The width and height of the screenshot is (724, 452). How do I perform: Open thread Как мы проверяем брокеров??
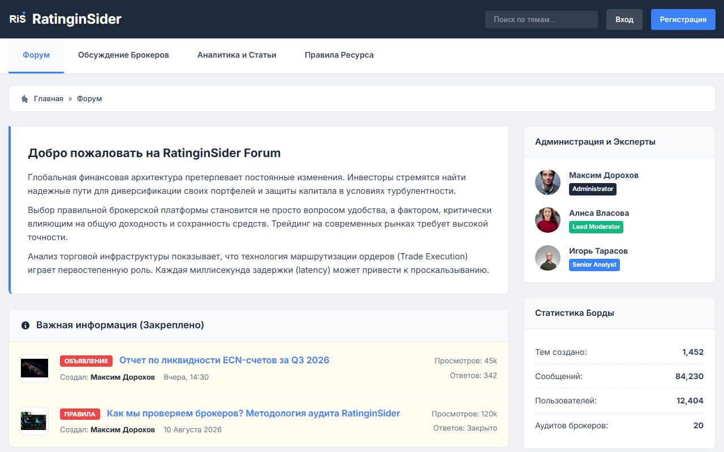coord(253,413)
